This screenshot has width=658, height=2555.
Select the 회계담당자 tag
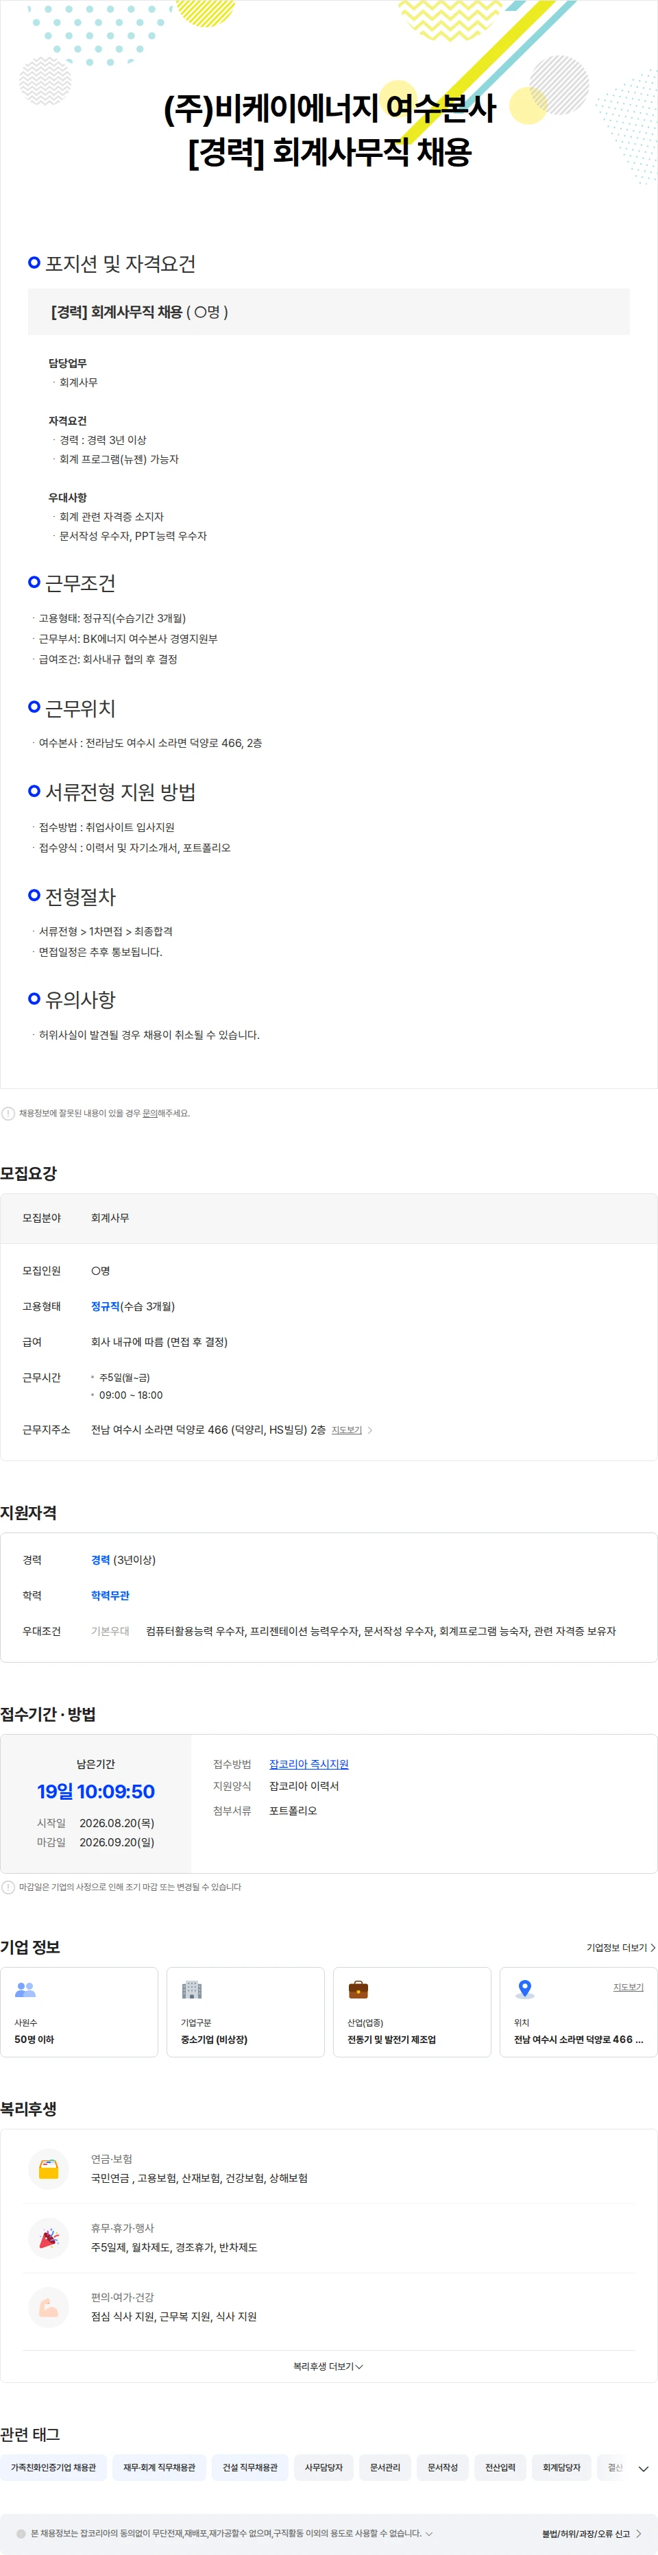pos(562,2467)
